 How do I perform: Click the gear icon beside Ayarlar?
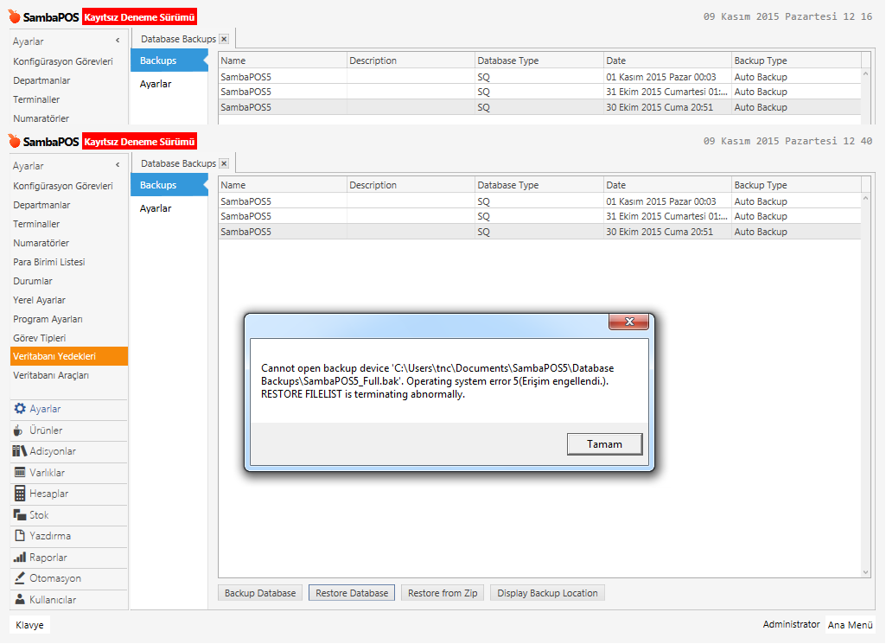[19, 409]
